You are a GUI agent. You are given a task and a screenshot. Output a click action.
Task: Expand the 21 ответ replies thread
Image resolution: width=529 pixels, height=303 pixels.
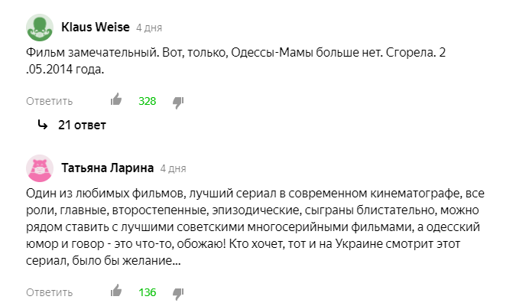(82, 125)
